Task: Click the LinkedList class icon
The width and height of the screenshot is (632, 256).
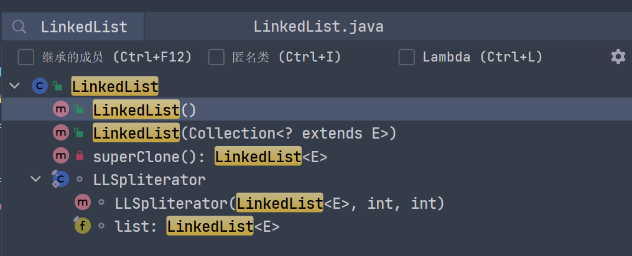Action: (x=39, y=86)
